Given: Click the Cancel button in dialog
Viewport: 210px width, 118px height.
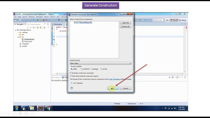Looking at the screenshot, I should [x=125, y=88].
